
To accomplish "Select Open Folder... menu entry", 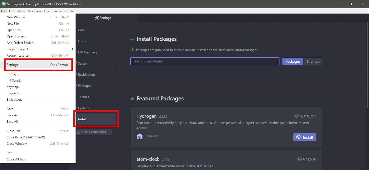I will point(38,36).
